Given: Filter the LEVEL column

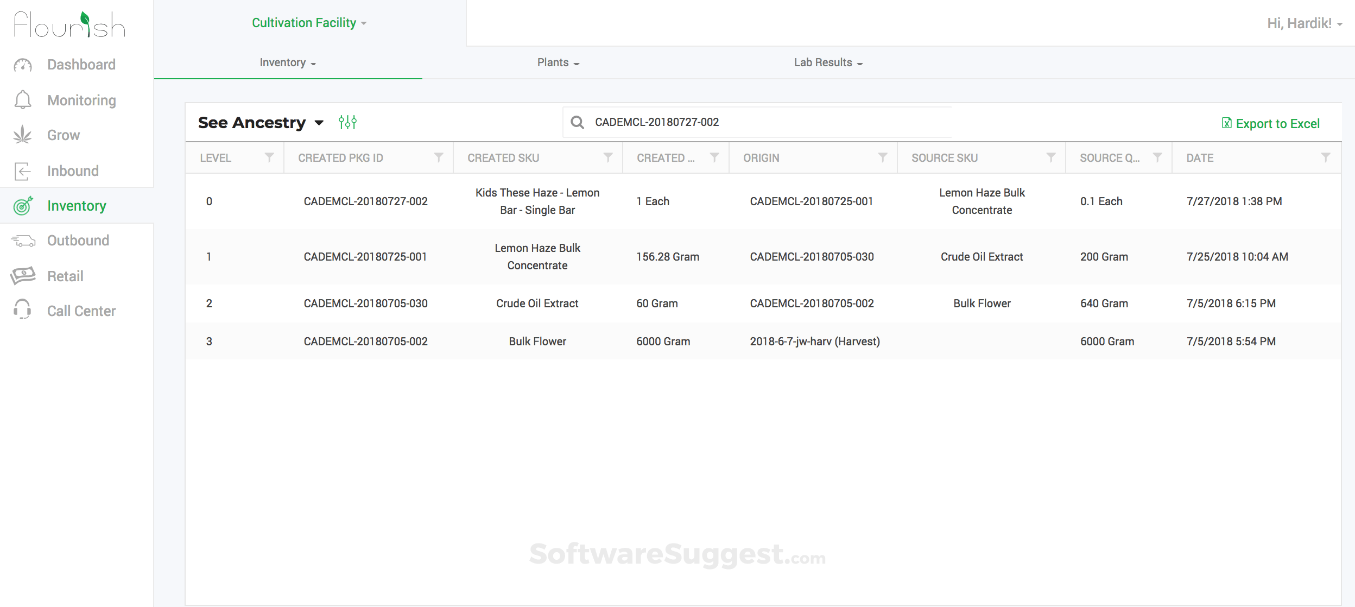Looking at the screenshot, I should point(269,157).
